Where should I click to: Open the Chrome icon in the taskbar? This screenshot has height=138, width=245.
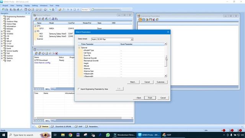click(70, 135)
